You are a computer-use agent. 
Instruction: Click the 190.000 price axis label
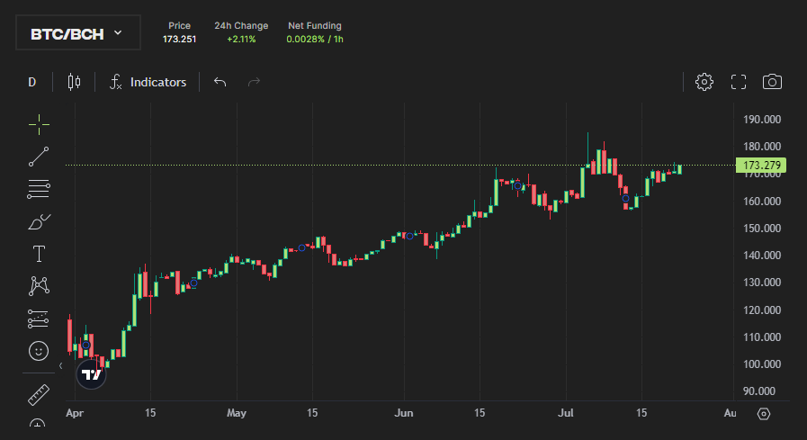tap(762, 120)
